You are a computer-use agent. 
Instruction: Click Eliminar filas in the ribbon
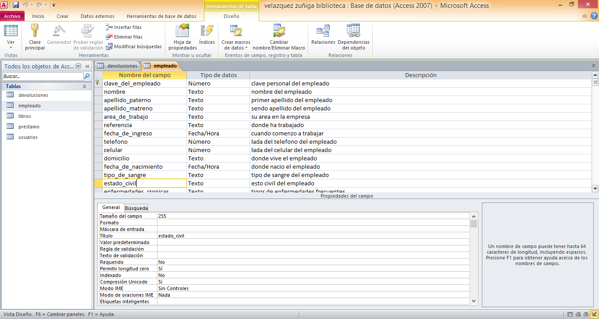(x=124, y=37)
